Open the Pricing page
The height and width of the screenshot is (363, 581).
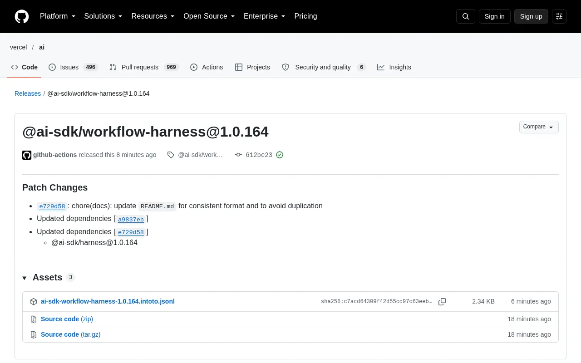point(305,16)
